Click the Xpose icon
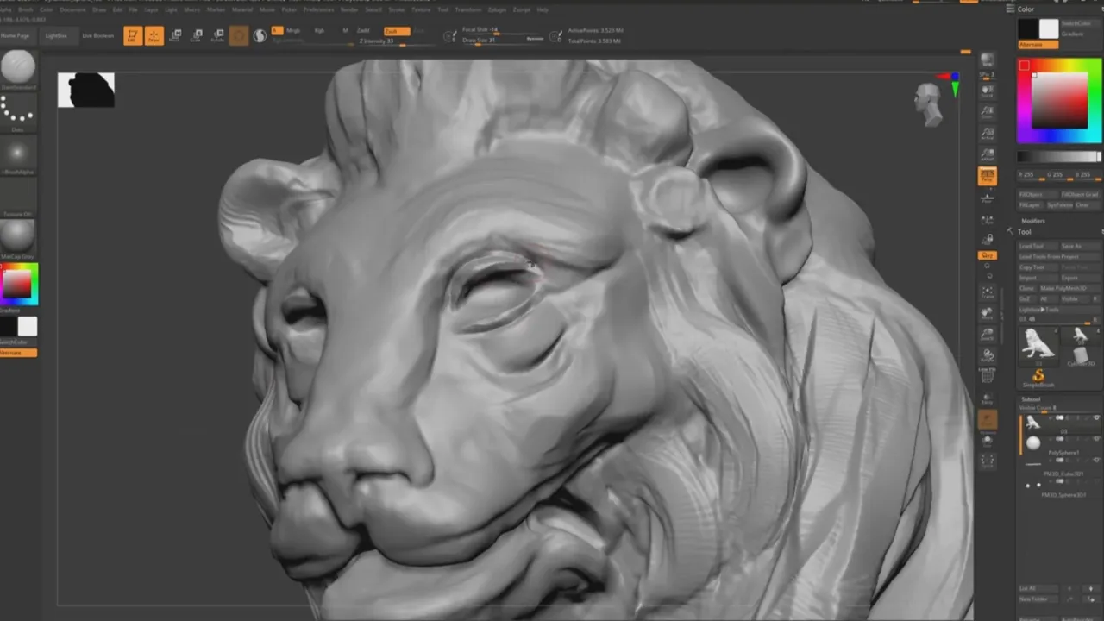Viewport: 1104px width, 621px height. [x=988, y=461]
